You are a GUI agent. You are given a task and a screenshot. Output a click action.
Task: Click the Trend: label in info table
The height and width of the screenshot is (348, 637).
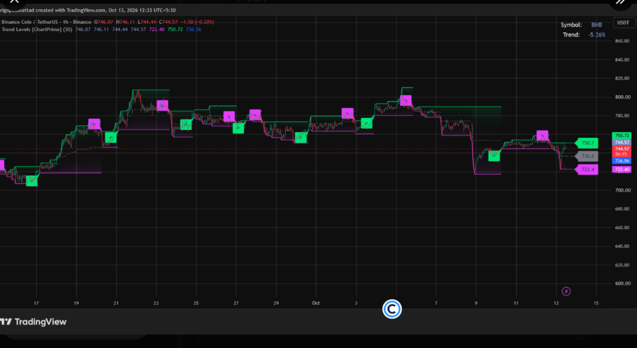point(571,35)
